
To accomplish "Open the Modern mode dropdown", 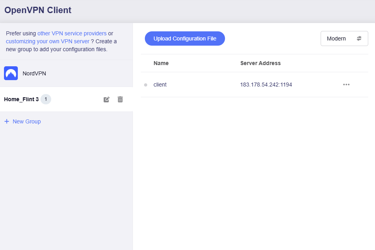I will [x=344, y=38].
